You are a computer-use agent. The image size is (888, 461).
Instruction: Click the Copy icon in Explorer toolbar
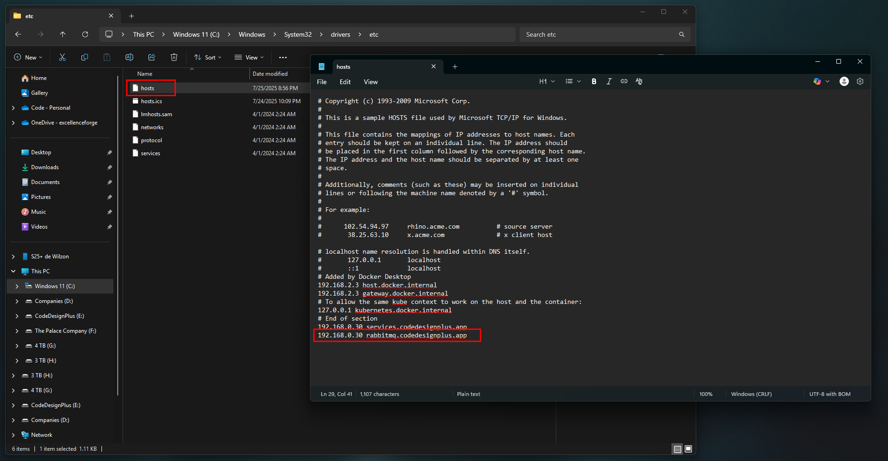pyautogui.click(x=85, y=57)
